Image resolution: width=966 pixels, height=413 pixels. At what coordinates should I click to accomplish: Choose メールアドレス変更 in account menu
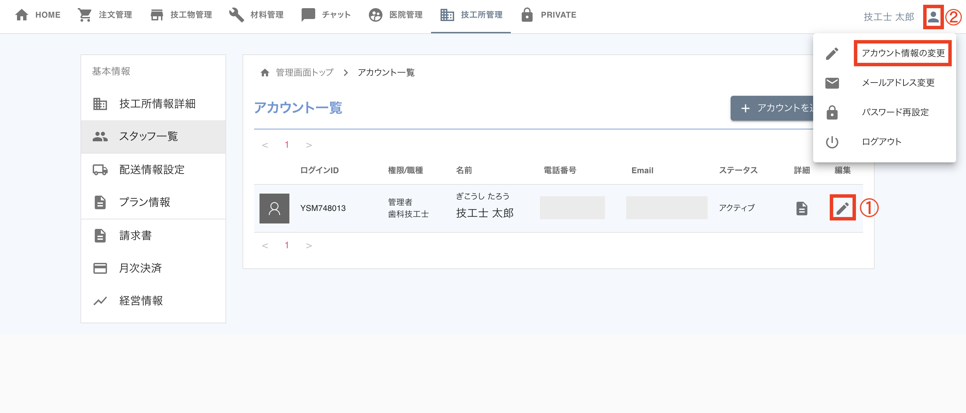[x=898, y=83]
